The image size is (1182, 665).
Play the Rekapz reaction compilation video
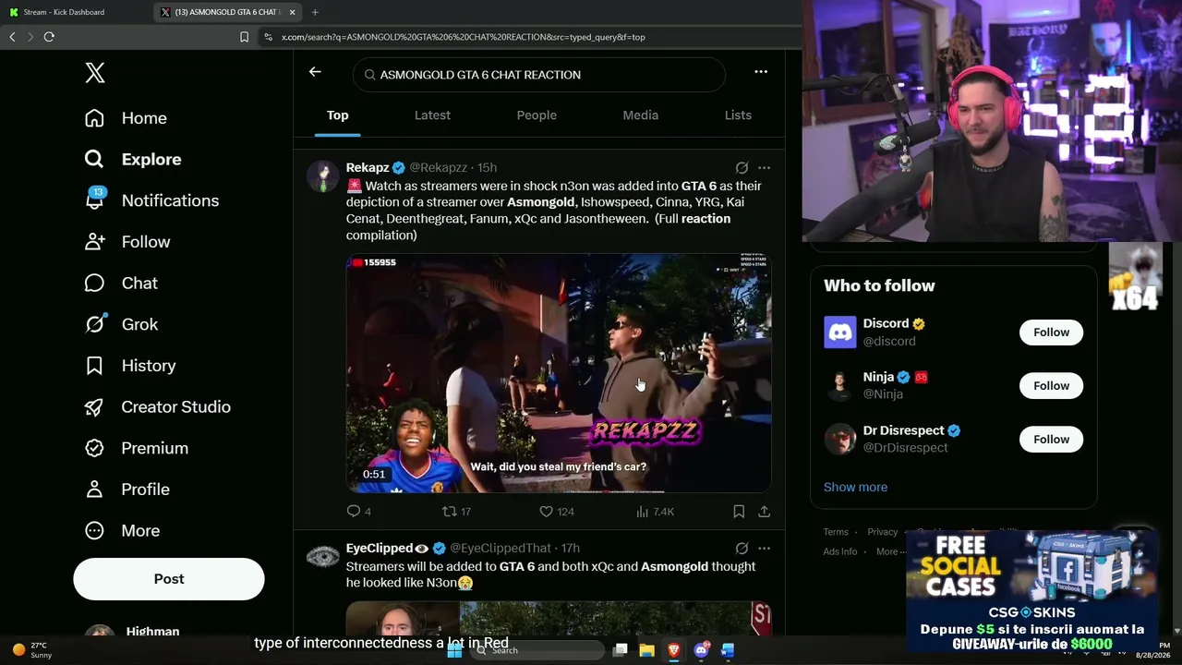click(x=559, y=373)
